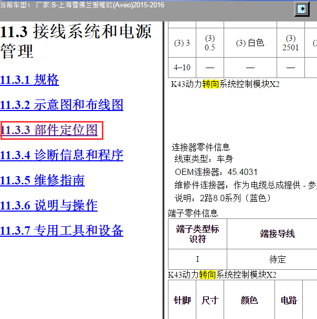Click table cell I under 端子类型标识符
The image size is (317, 319).
click(197, 259)
